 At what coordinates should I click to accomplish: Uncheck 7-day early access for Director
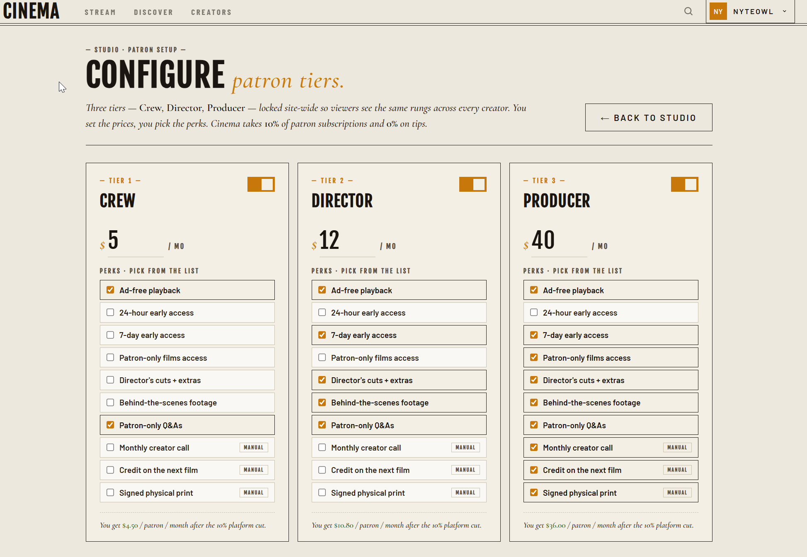[x=322, y=335]
